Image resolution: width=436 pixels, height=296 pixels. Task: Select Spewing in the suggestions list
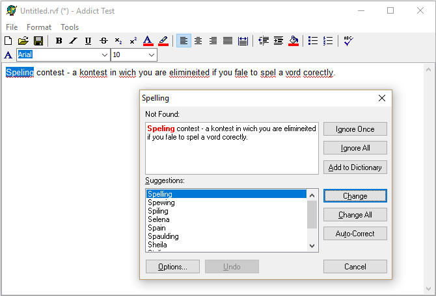[x=161, y=203]
